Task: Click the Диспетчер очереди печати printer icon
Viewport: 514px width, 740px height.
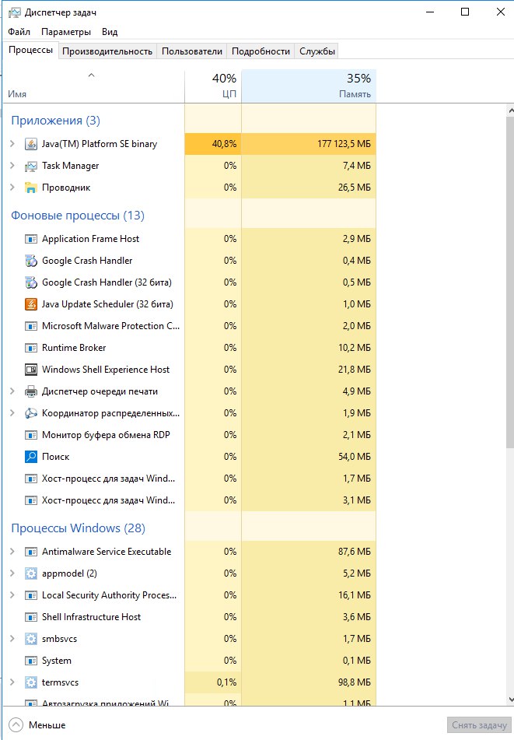Action: coord(30,391)
